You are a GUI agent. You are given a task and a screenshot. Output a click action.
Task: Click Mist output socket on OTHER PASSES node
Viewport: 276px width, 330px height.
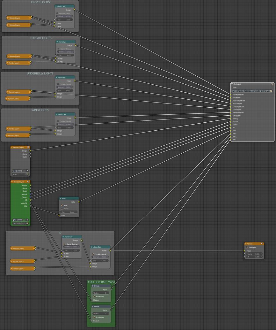(30, 206)
